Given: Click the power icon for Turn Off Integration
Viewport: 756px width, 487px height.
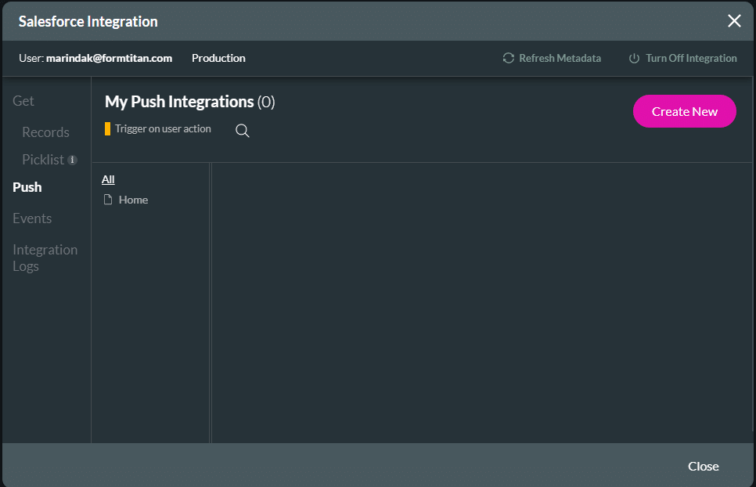Looking at the screenshot, I should coord(634,57).
